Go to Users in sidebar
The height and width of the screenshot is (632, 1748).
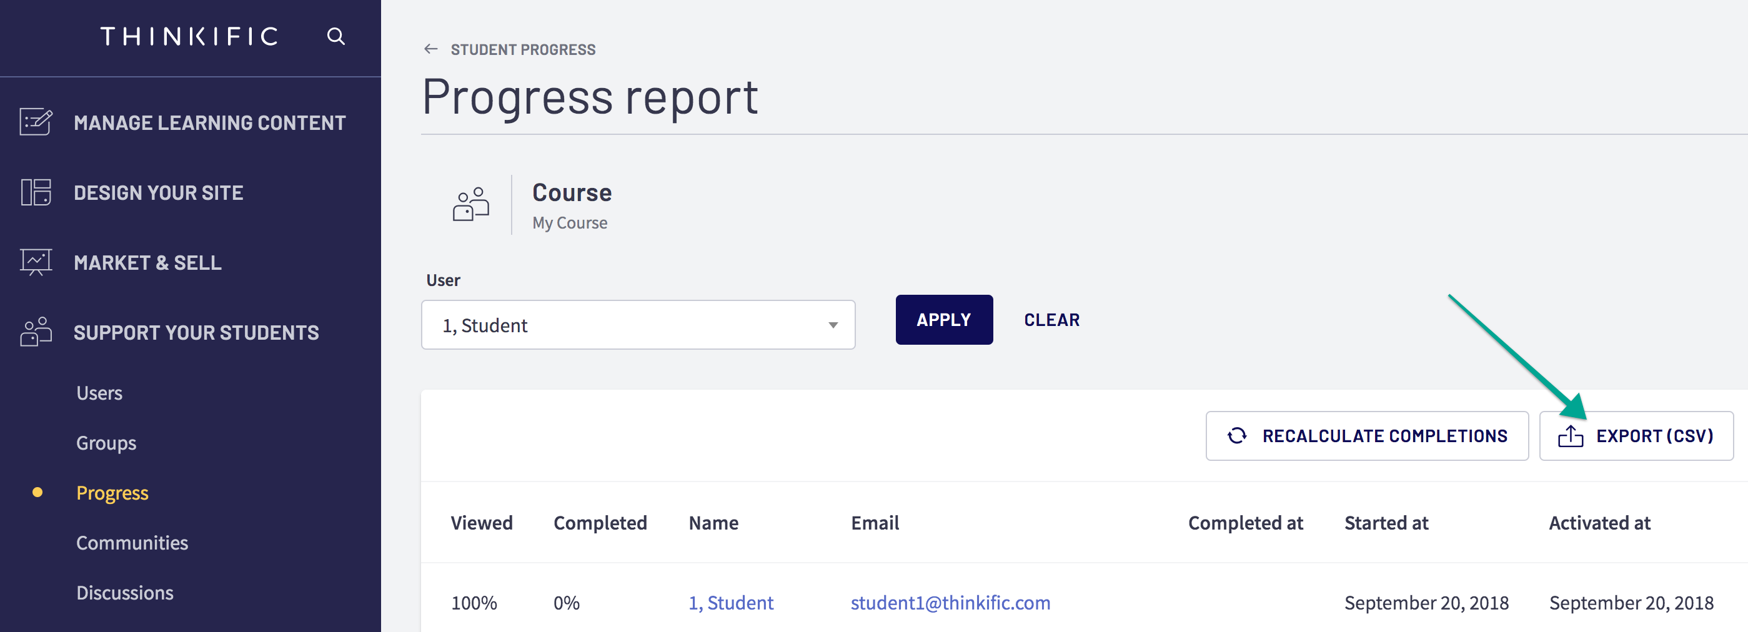pos(99,393)
